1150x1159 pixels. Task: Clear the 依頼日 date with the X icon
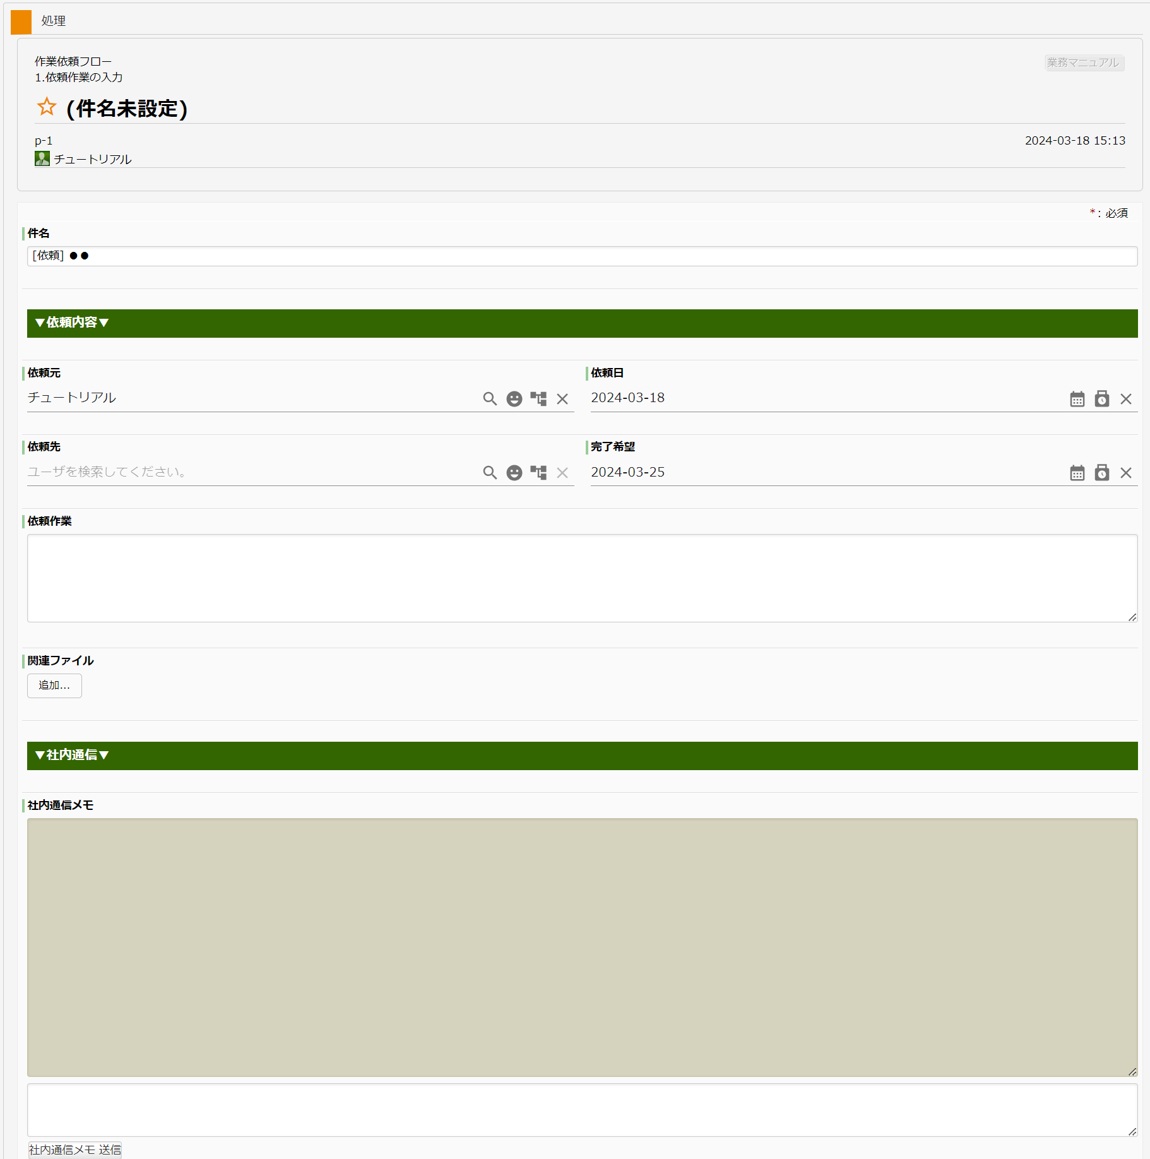click(x=1127, y=398)
